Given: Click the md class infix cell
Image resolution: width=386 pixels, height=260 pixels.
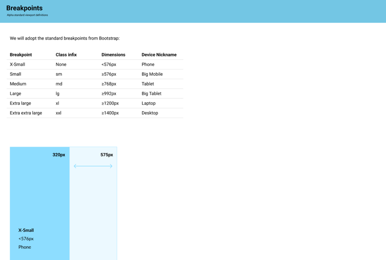Looking at the screenshot, I should pos(59,84).
